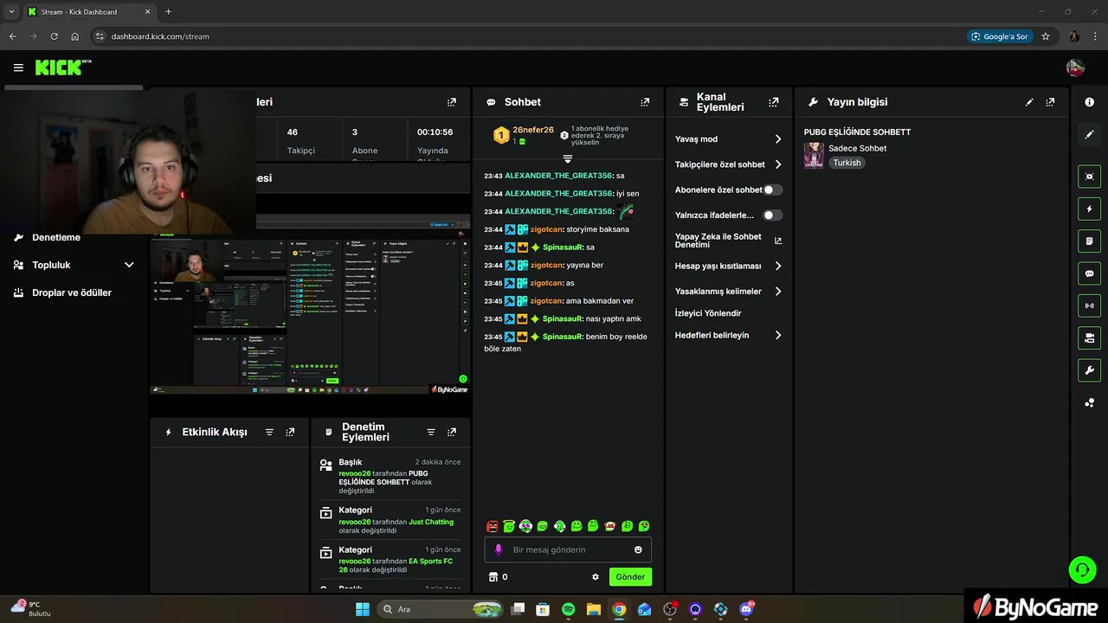1108x623 pixels.
Task: Open the hamburger menu beside the KICK logo
Action: tap(18, 67)
